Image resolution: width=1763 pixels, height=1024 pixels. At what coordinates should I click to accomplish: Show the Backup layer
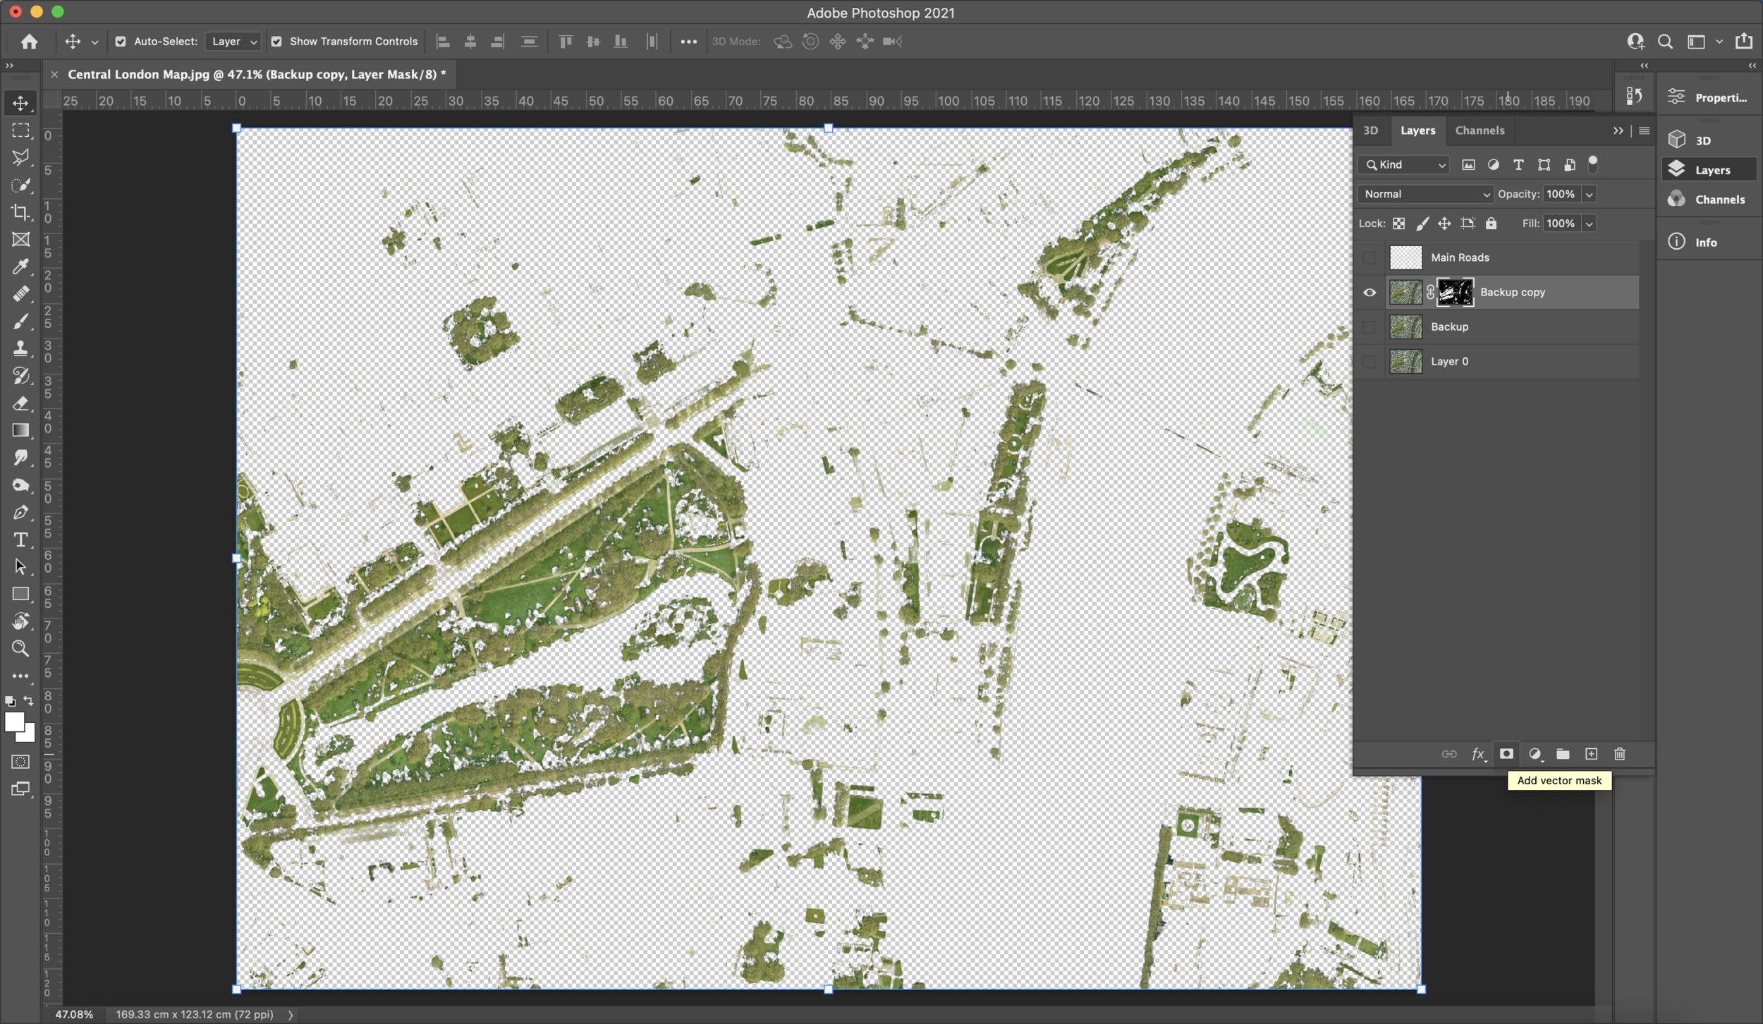click(1369, 327)
